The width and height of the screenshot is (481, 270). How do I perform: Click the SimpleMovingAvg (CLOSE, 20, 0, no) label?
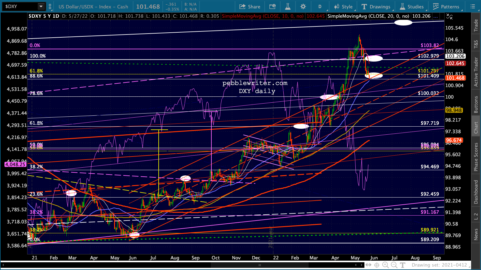pos(368,16)
